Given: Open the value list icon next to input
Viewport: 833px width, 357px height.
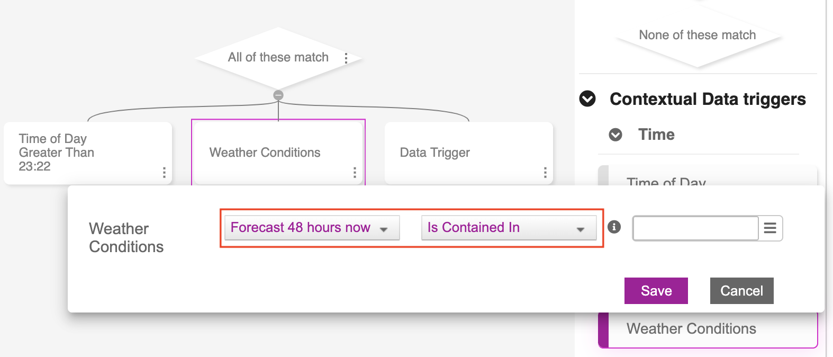Looking at the screenshot, I should [x=770, y=228].
